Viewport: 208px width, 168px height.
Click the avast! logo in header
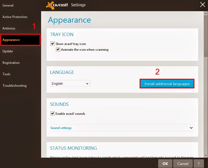[x=57, y=5]
